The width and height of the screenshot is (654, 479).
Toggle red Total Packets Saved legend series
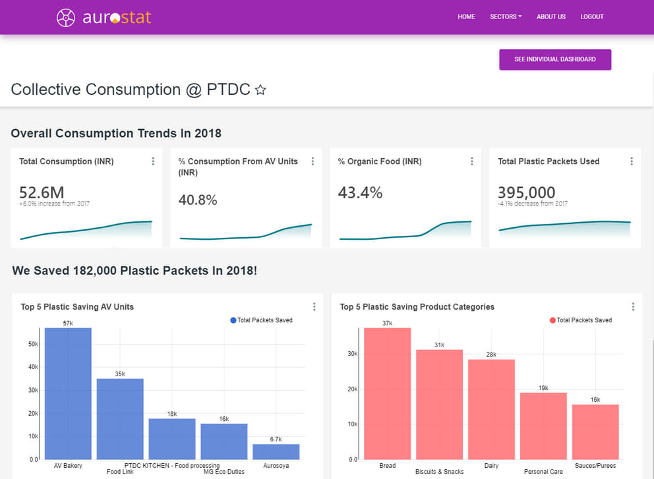580,320
